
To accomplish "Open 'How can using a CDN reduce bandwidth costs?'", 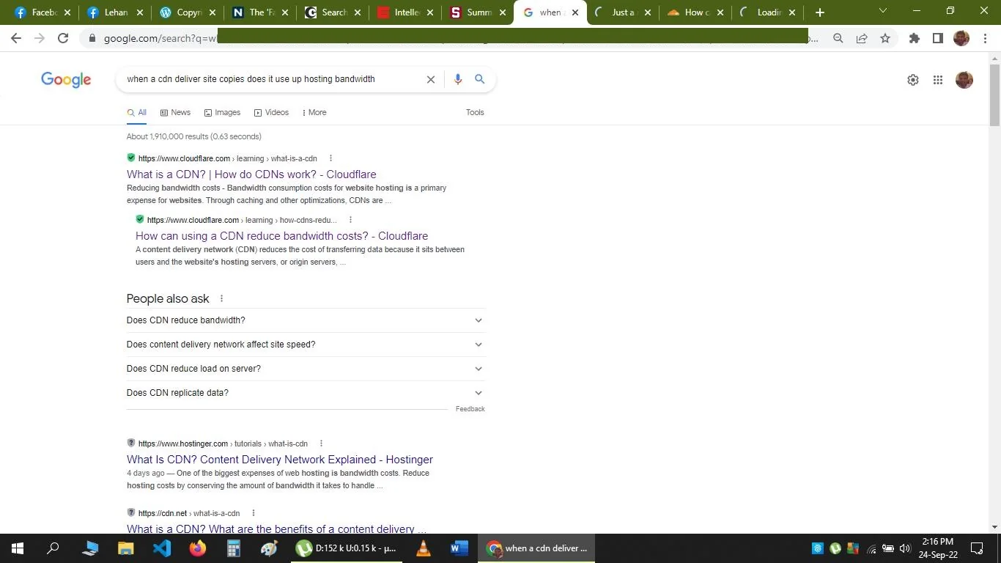I will tap(281, 236).
